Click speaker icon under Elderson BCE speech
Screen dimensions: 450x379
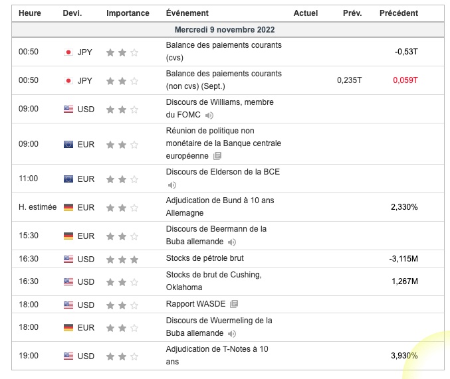(172, 185)
